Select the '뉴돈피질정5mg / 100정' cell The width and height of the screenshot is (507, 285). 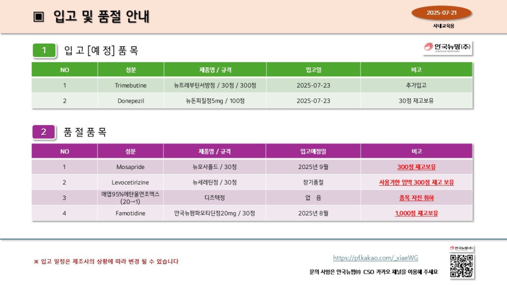pos(215,101)
